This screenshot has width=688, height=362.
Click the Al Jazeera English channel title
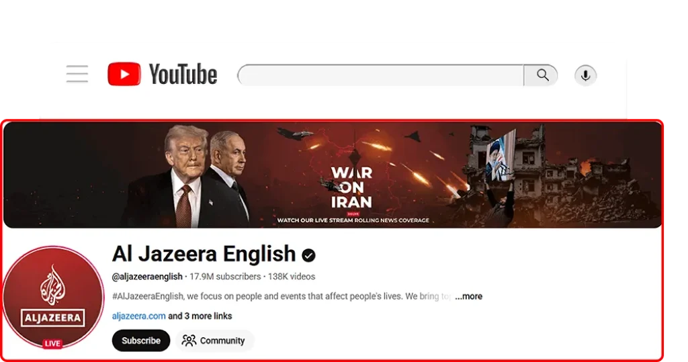(x=204, y=254)
